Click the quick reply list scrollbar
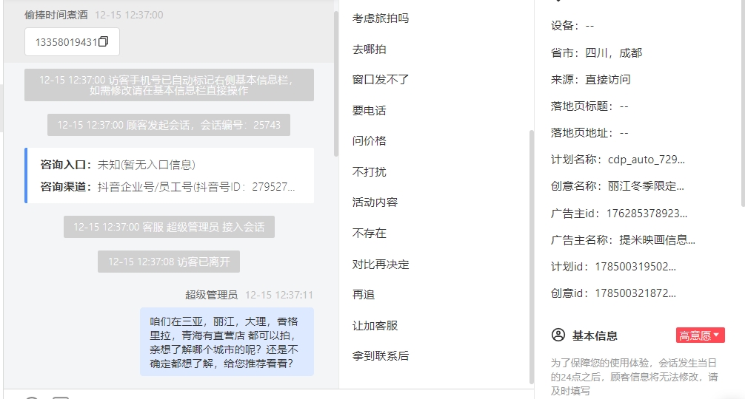This screenshot has height=399, width=745. click(x=531, y=256)
